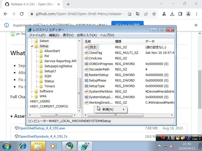202x151 pixels.
Task: Expand the WPA tree node
Action: (32, 96)
